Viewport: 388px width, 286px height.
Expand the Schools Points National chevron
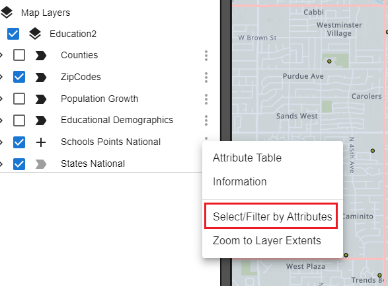pos(1,142)
